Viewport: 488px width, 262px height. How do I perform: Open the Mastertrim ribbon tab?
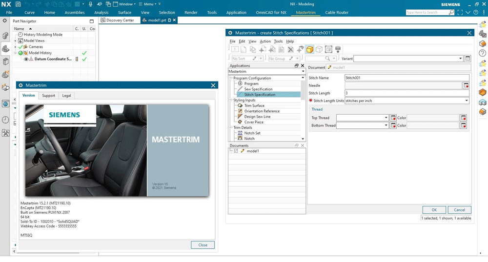pyautogui.click(x=305, y=13)
